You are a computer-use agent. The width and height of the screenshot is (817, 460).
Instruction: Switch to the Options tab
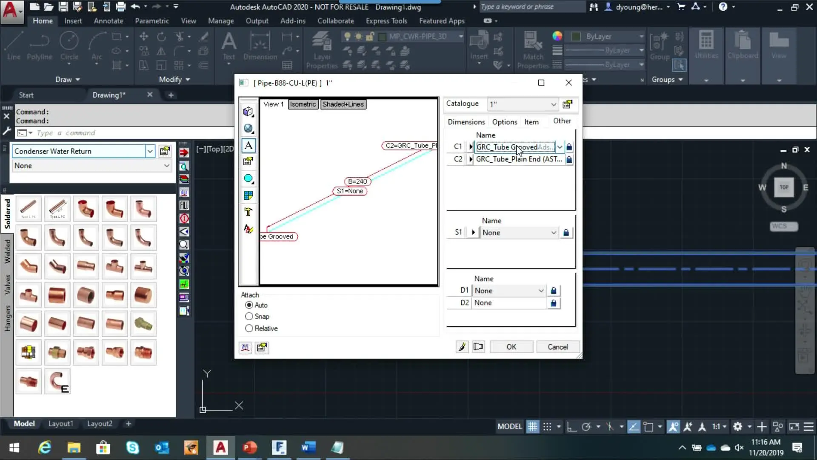[x=505, y=122]
